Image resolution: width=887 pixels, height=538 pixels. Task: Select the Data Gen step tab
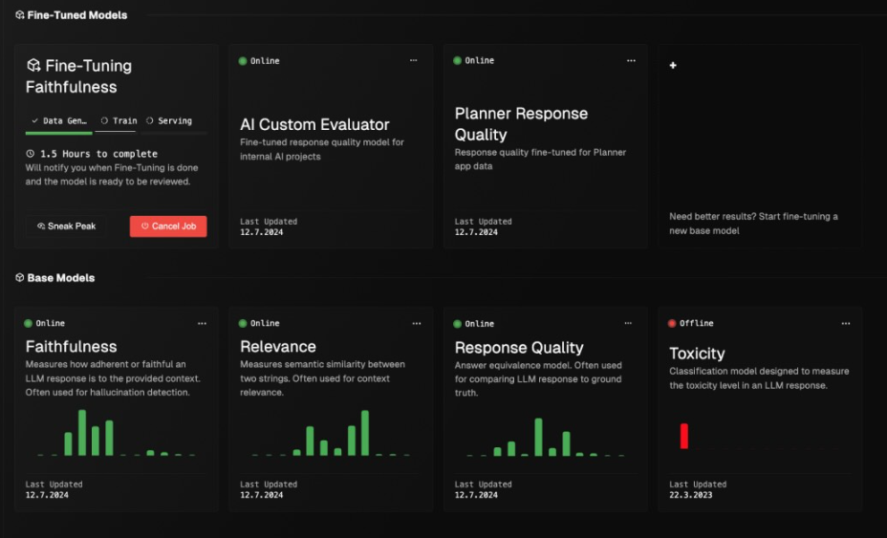59,121
